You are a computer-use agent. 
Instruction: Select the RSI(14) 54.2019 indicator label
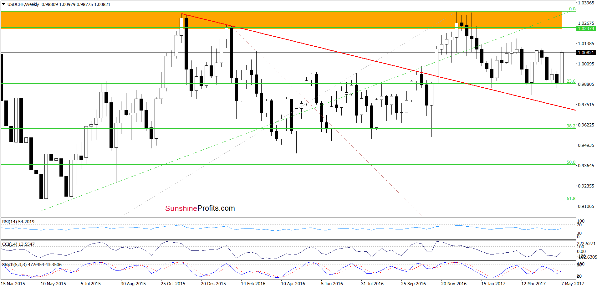(x=18, y=222)
